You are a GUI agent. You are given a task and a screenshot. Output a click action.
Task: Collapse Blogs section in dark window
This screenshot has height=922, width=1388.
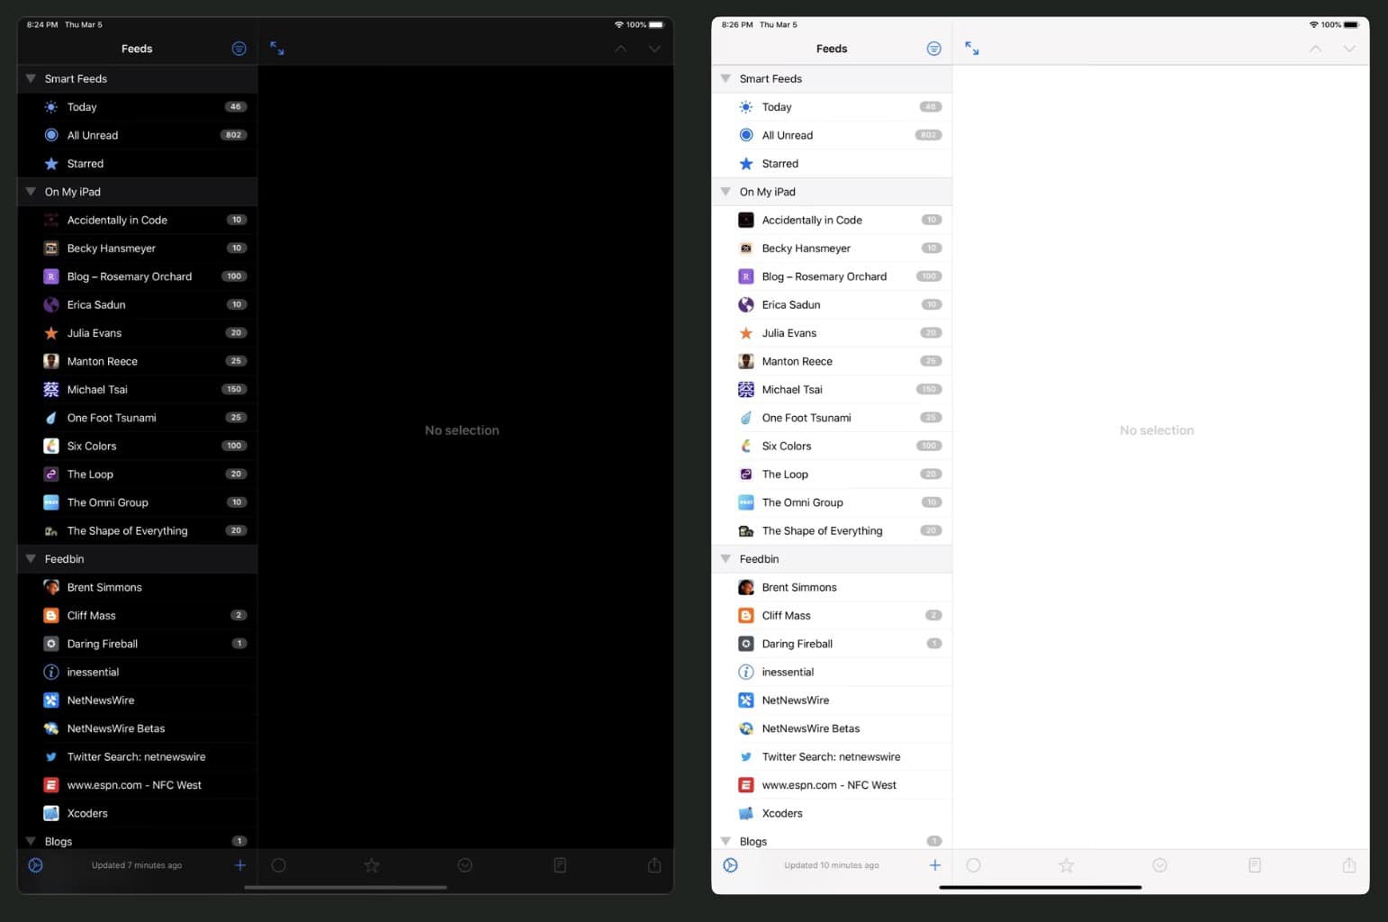coord(31,841)
